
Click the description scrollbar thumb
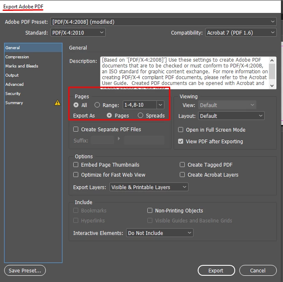click(272, 71)
